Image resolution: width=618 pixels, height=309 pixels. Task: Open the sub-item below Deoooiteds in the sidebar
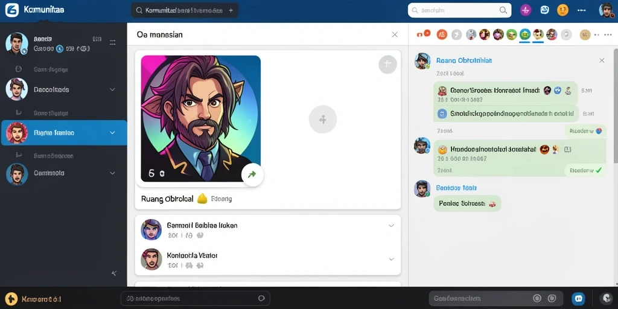[x=51, y=113]
